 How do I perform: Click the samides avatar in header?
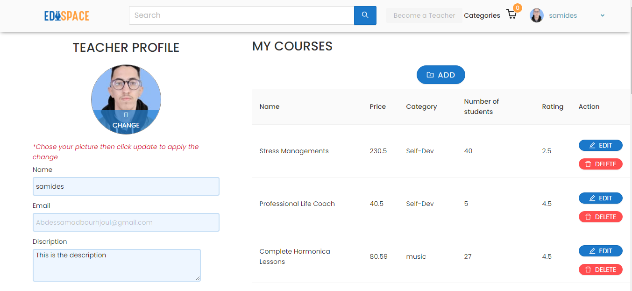(537, 15)
